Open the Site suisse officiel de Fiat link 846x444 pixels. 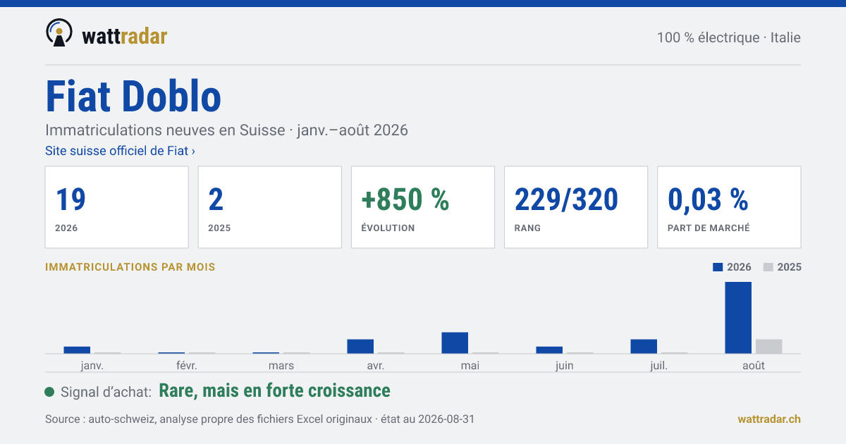120,150
